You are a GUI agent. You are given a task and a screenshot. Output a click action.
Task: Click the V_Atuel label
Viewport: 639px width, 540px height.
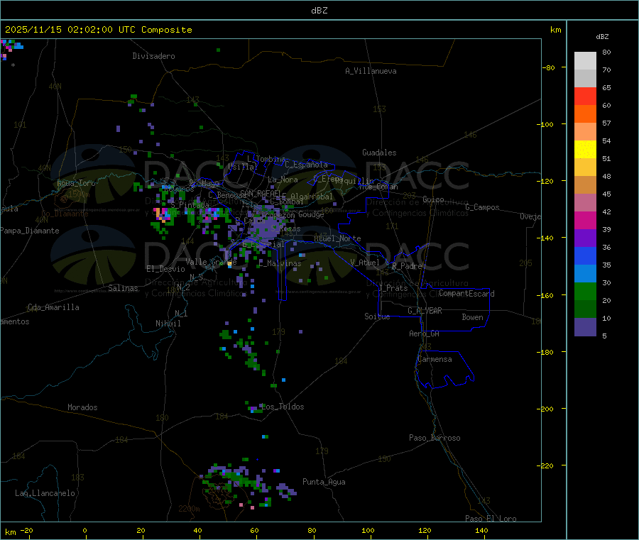click(x=365, y=263)
